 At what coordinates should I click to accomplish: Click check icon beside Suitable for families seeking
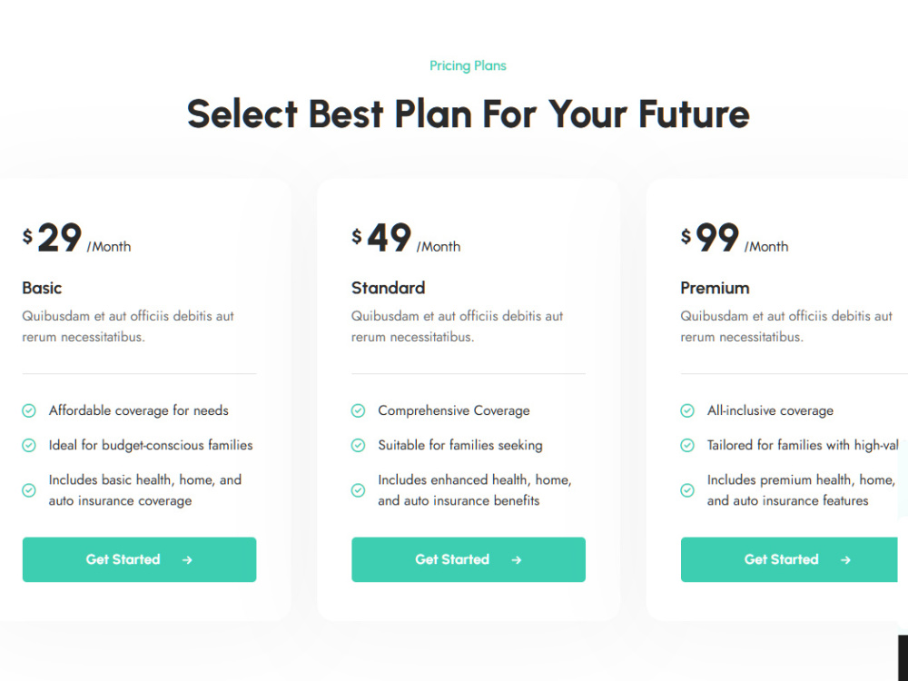358,445
